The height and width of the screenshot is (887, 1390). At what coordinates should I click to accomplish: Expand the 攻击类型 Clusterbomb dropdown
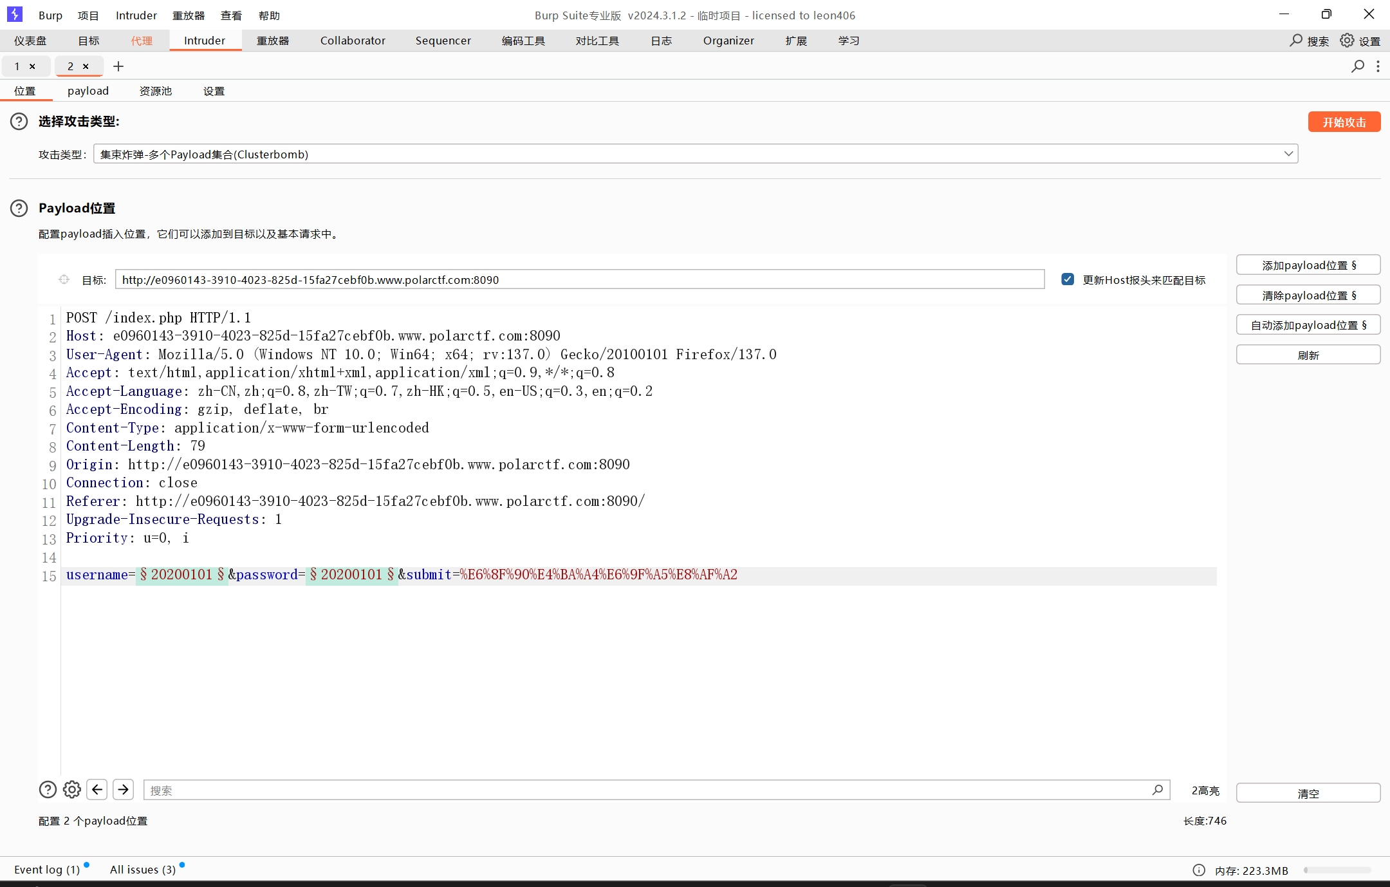(x=1288, y=154)
